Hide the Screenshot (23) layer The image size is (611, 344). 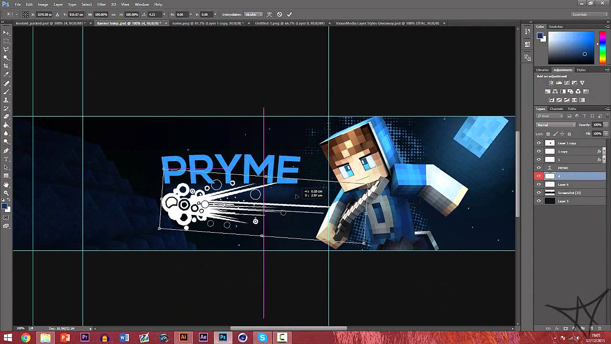point(539,193)
